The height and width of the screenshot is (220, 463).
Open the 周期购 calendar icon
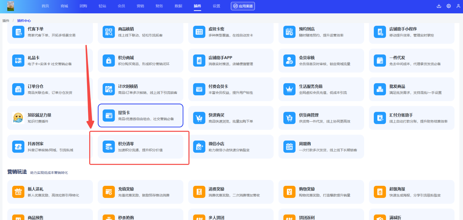[x=289, y=146]
